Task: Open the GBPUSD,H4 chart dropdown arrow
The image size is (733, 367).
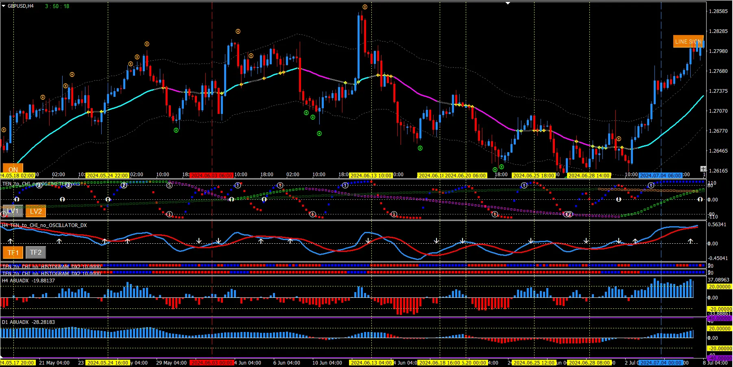Action: 4,6
